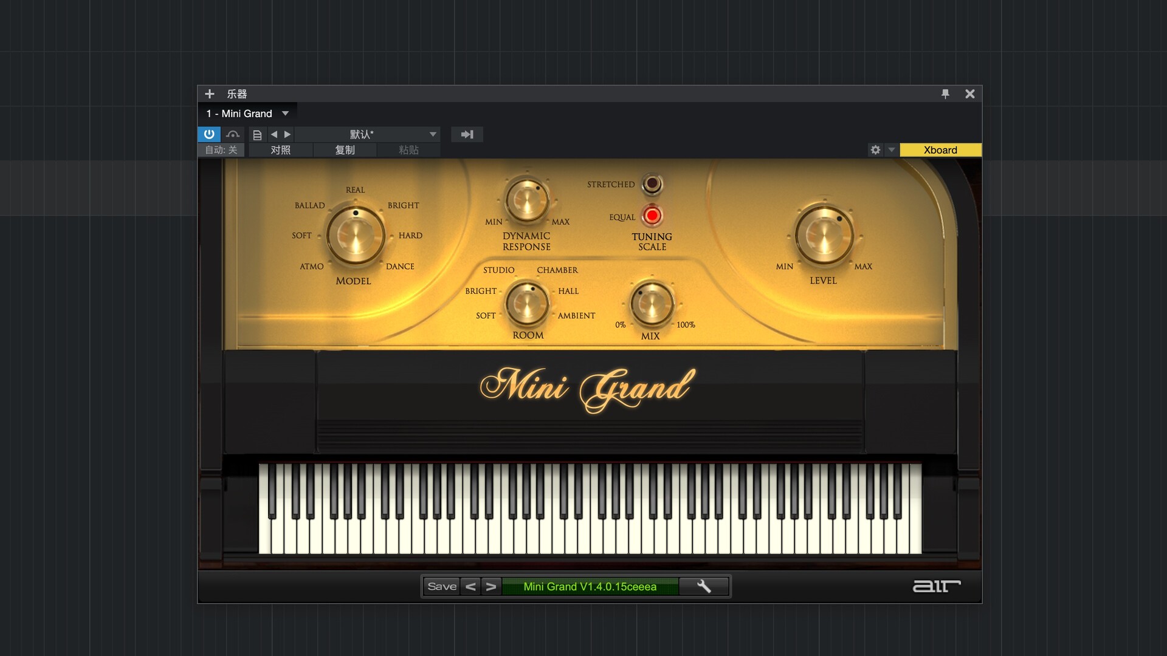Click the 对照 compare button
This screenshot has width=1167, height=656.
point(280,150)
